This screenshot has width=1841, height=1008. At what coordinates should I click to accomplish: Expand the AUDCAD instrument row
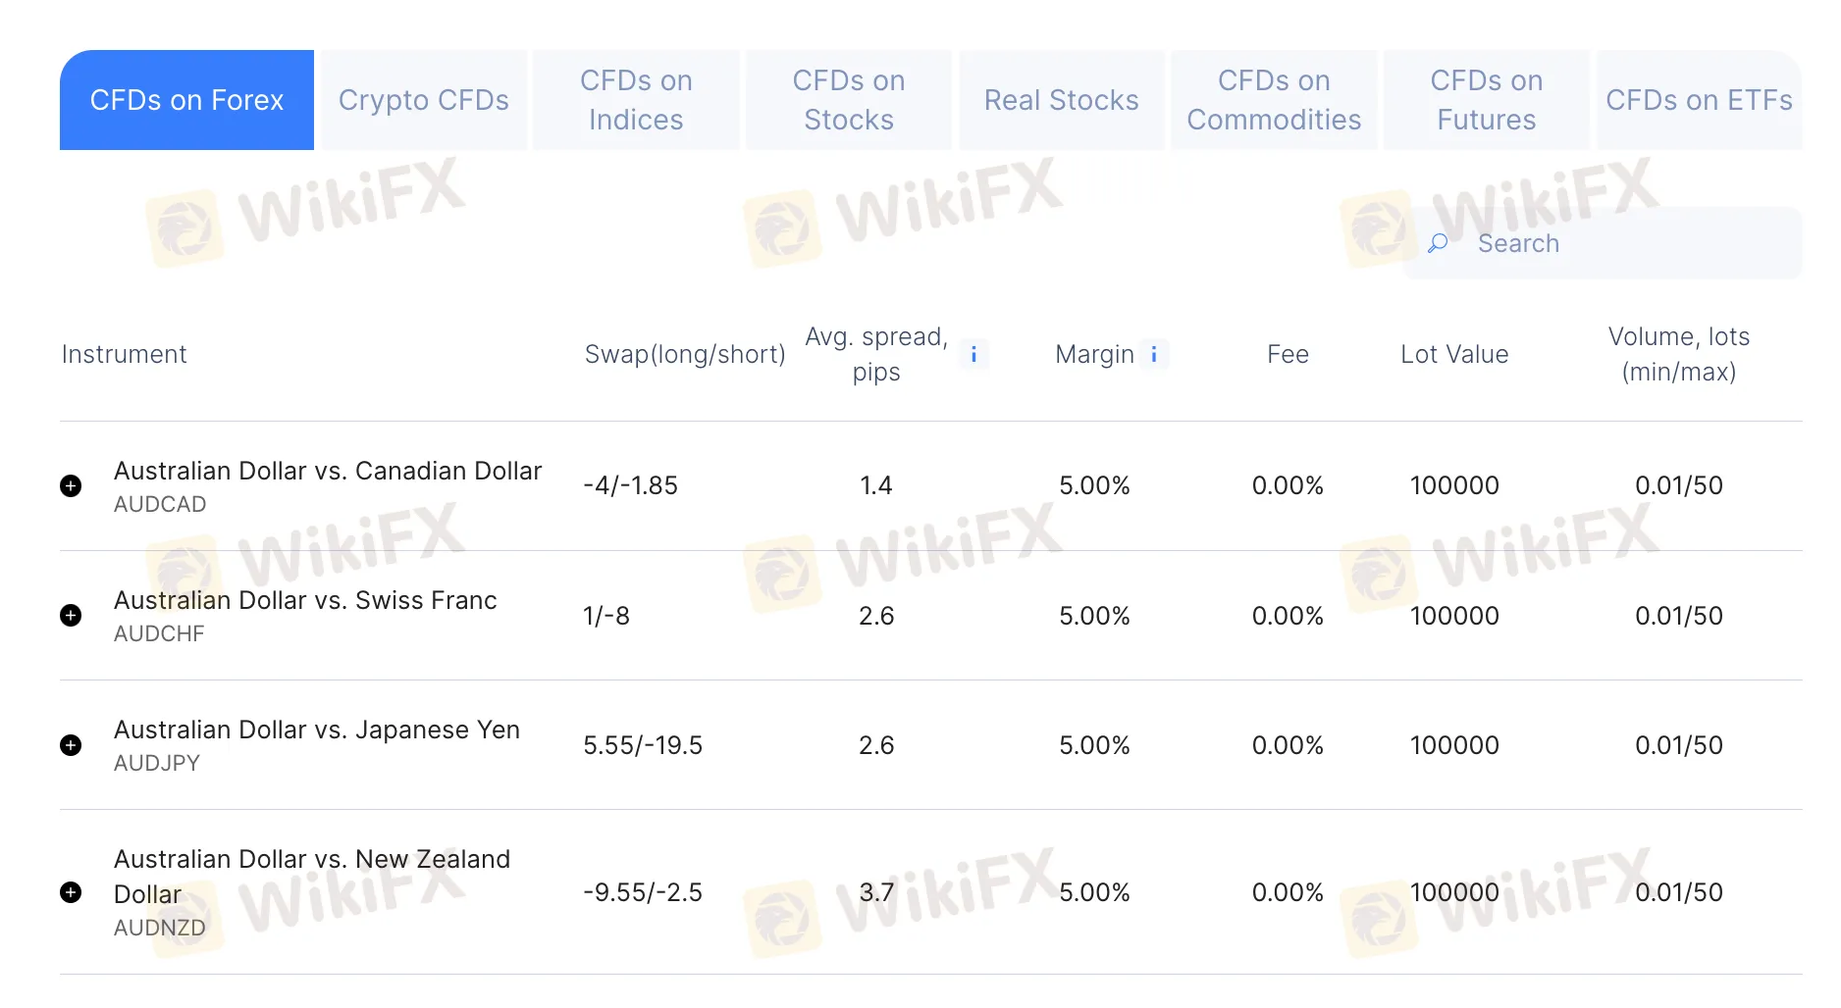point(71,486)
